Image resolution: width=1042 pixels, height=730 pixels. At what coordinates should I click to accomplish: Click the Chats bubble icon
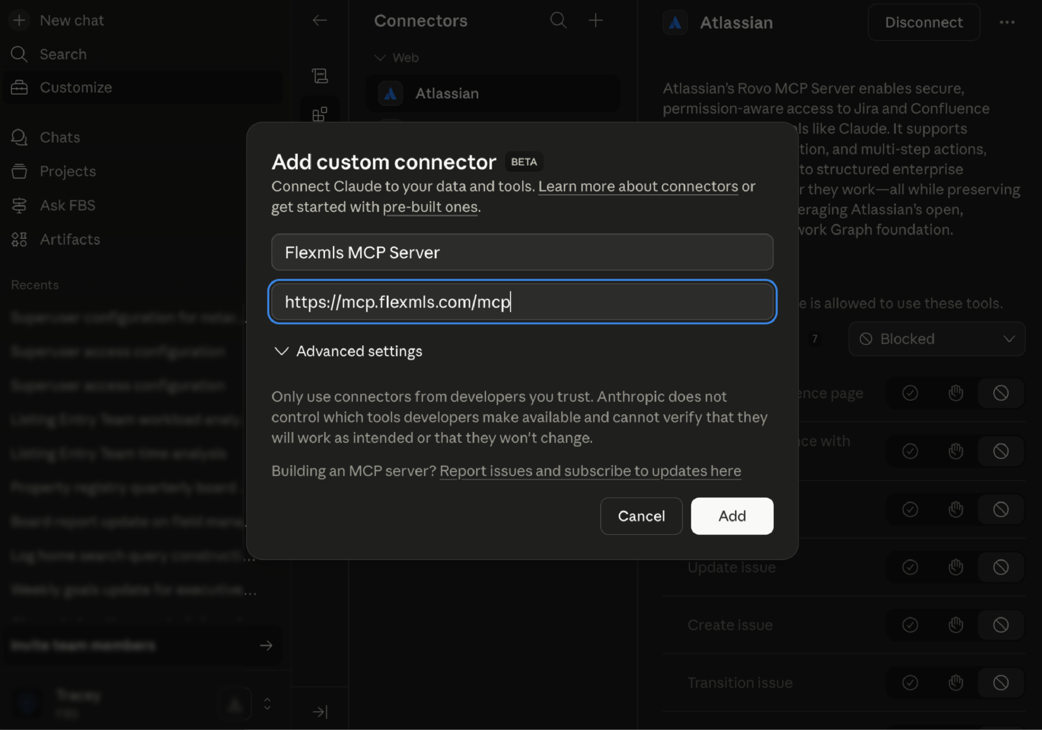(19, 137)
